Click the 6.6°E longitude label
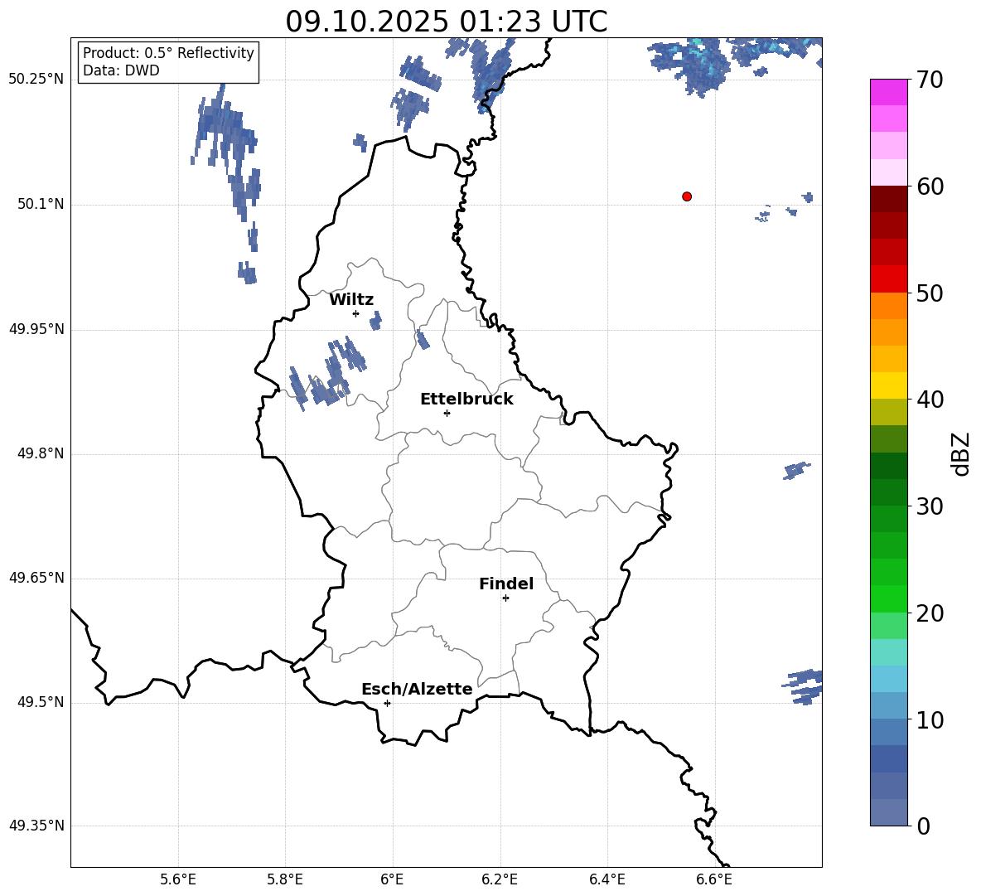The image size is (981, 896). pyautogui.click(x=714, y=879)
